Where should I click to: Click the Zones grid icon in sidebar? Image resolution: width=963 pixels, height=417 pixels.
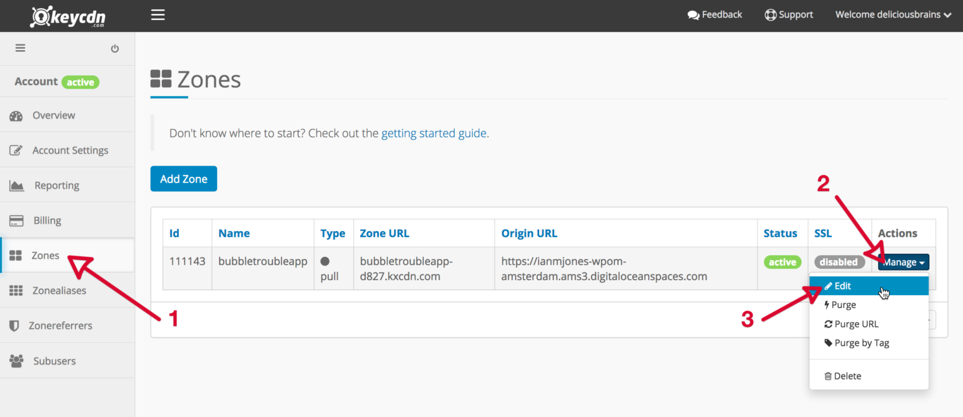16,256
